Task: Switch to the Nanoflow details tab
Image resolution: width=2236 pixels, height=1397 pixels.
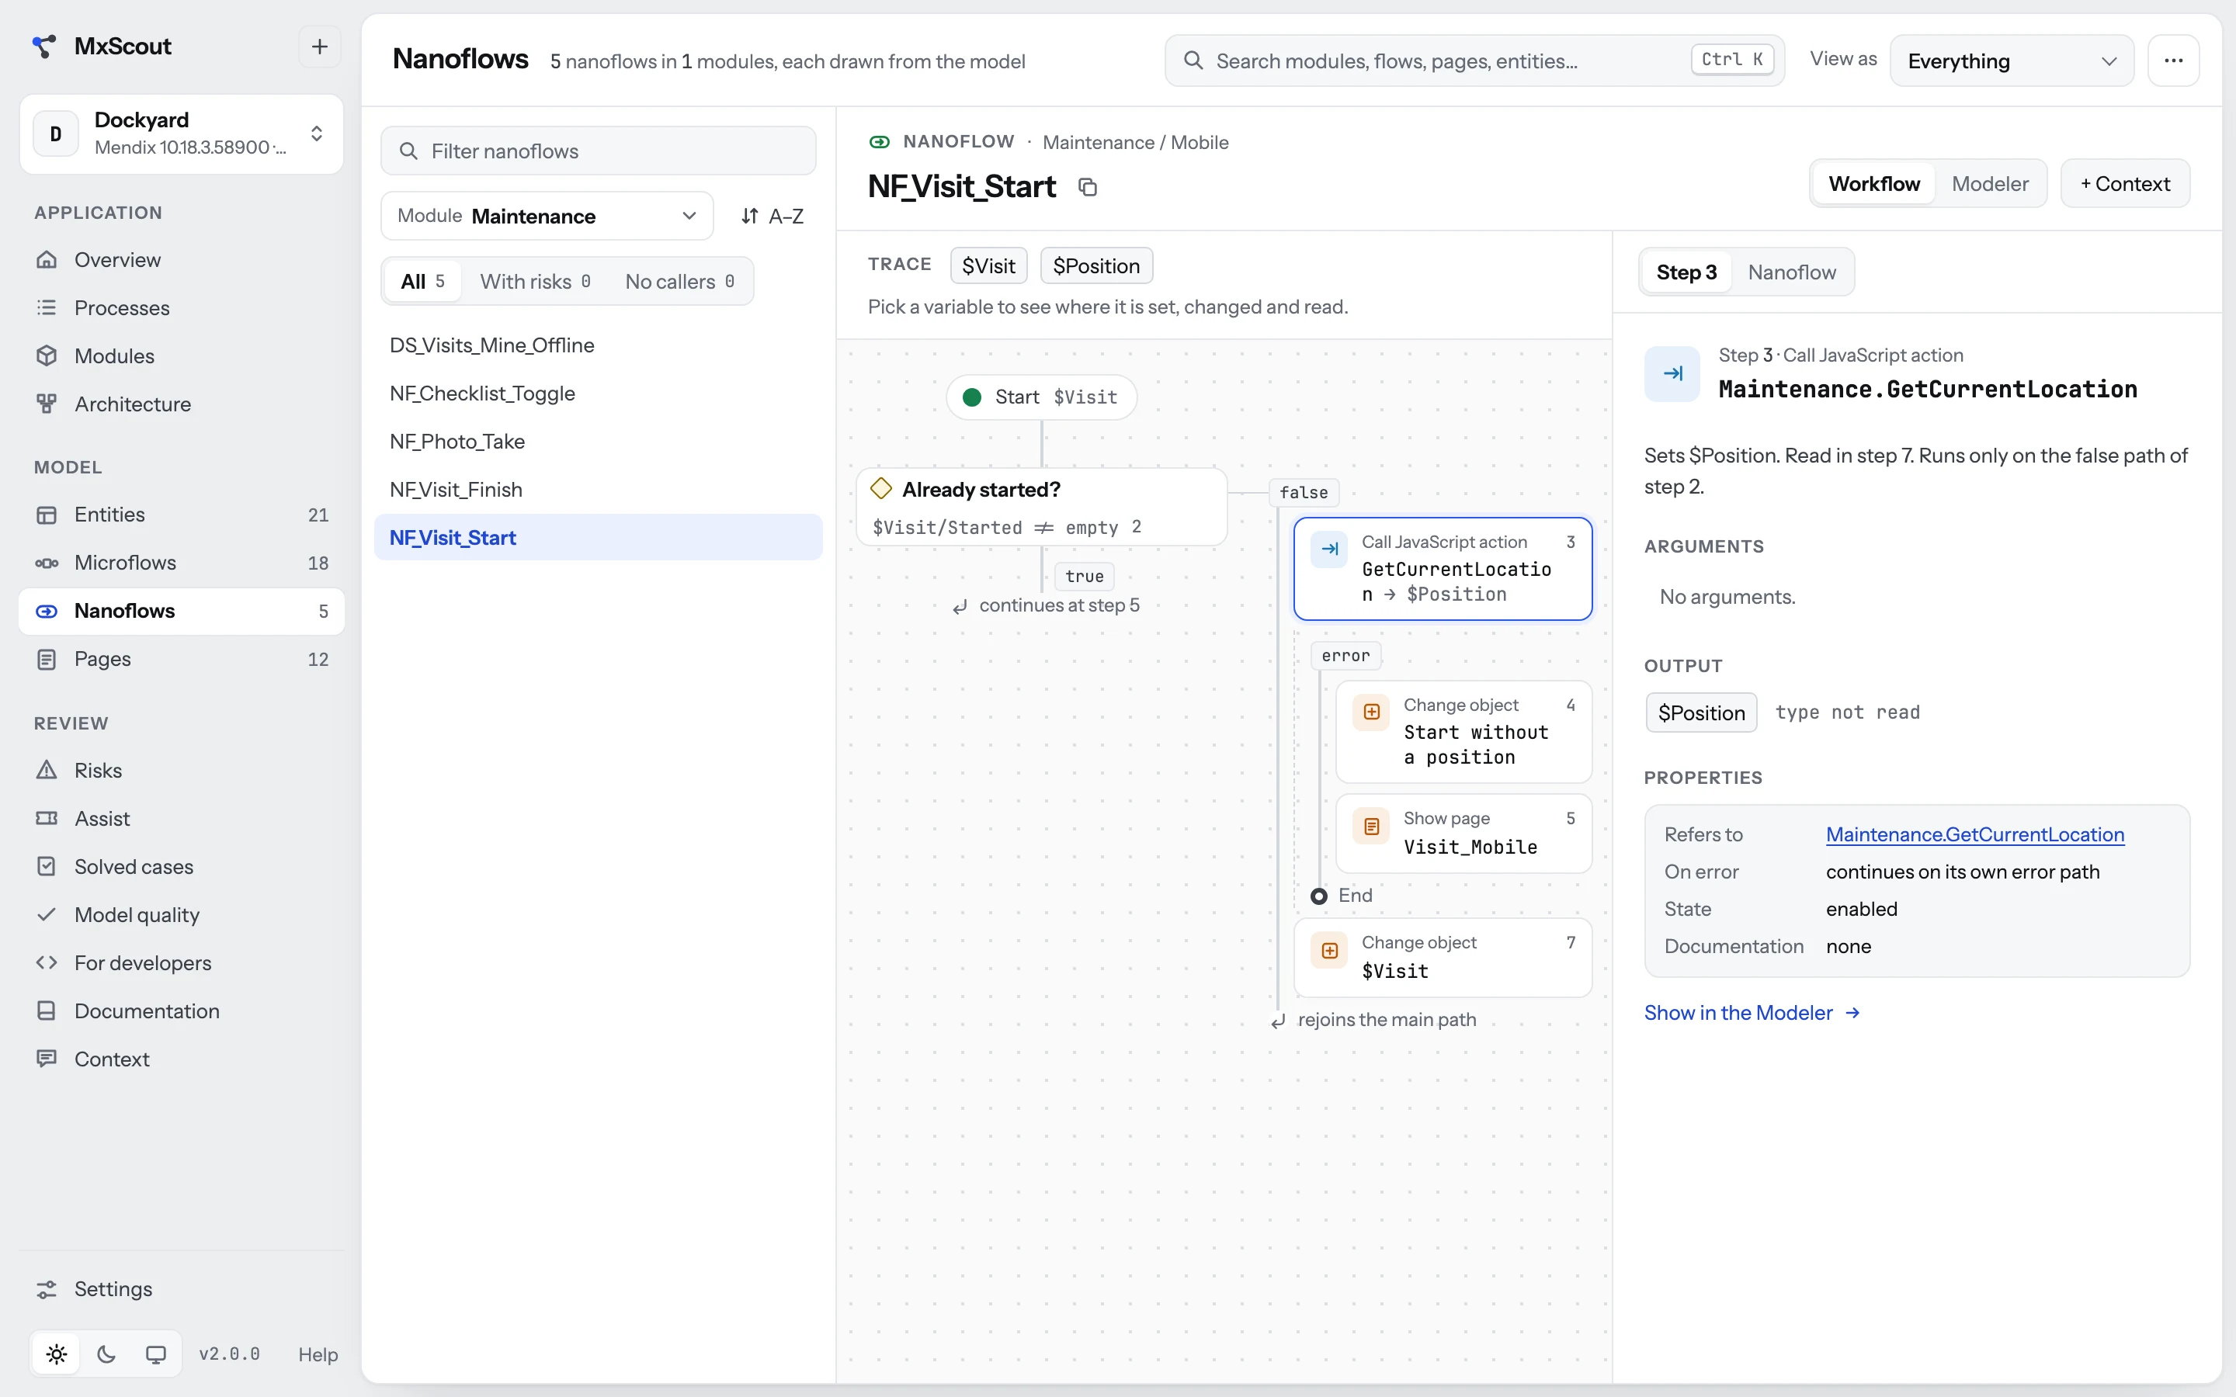Action: [x=1792, y=272]
